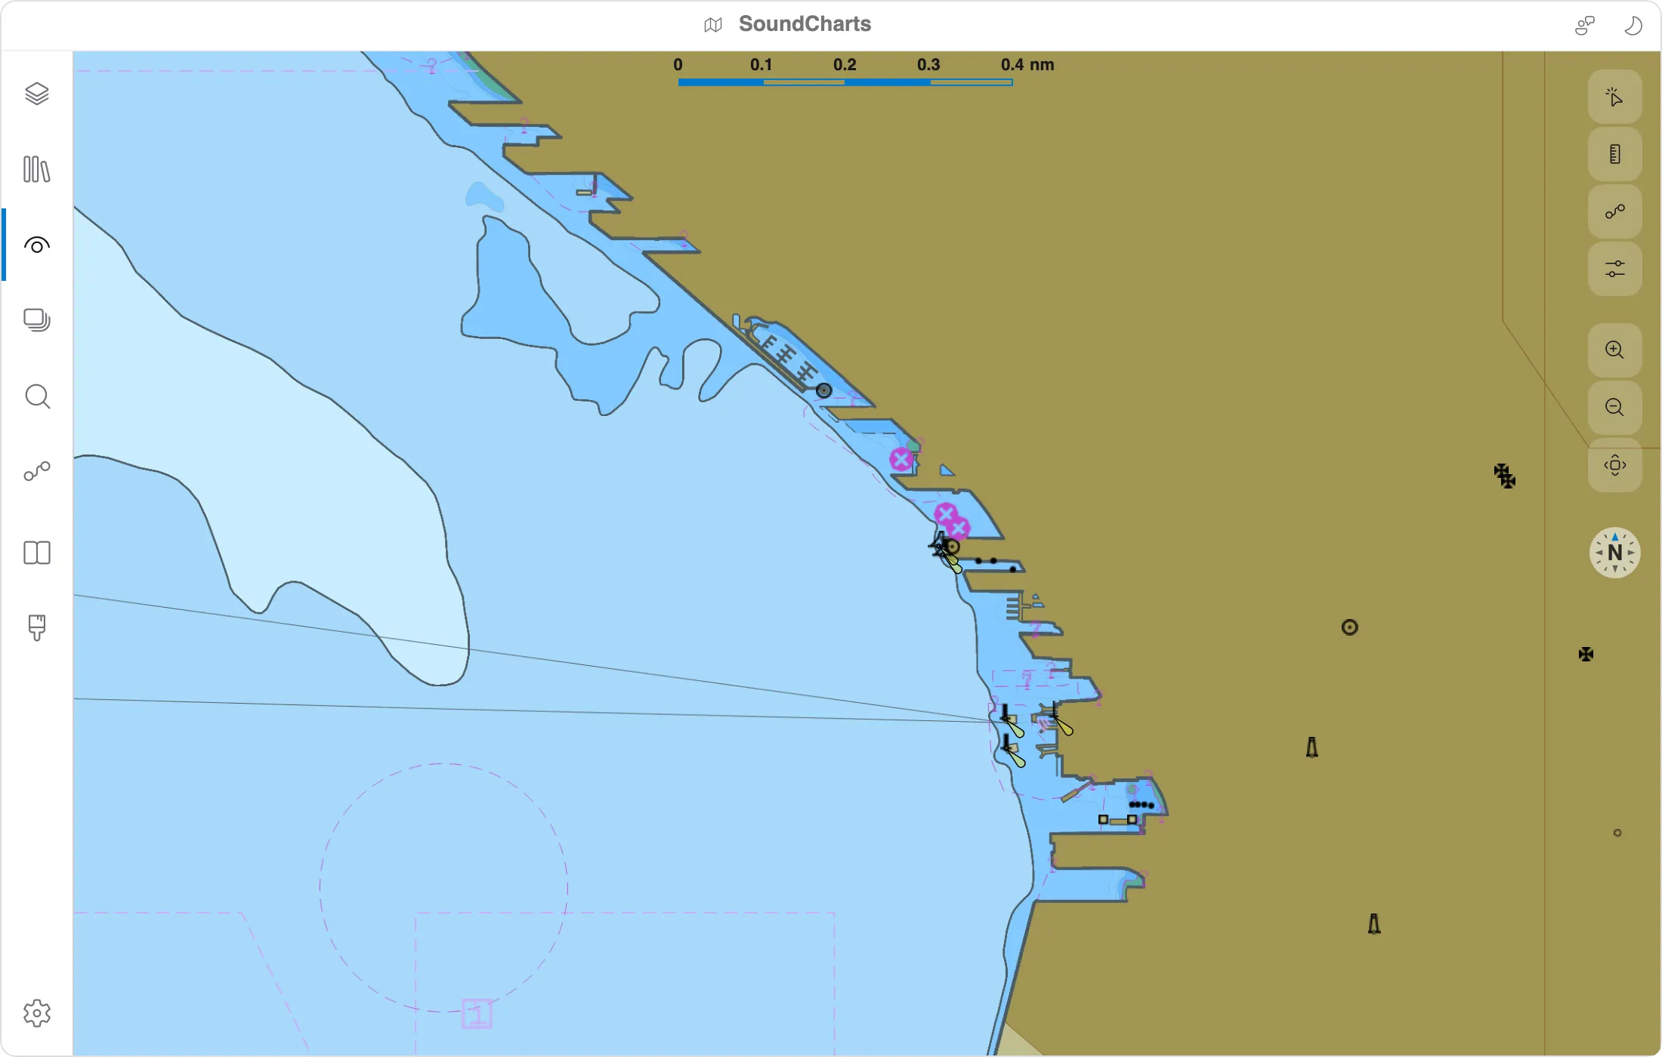Open the Layers panel in sidebar
Viewport: 1662px width, 1057px height.
coord(36,94)
